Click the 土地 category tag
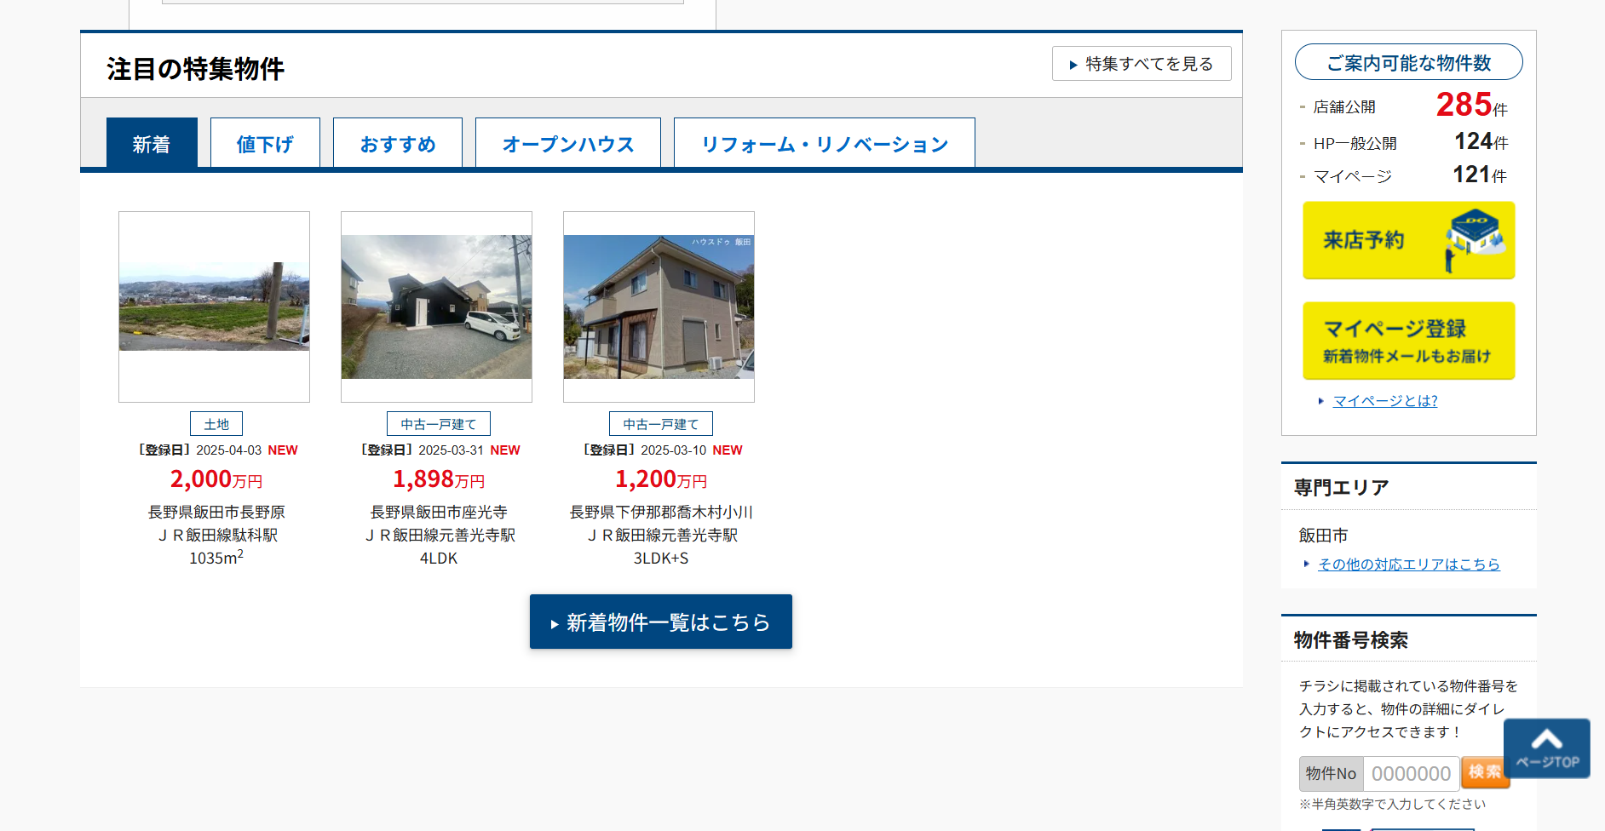 click(216, 424)
